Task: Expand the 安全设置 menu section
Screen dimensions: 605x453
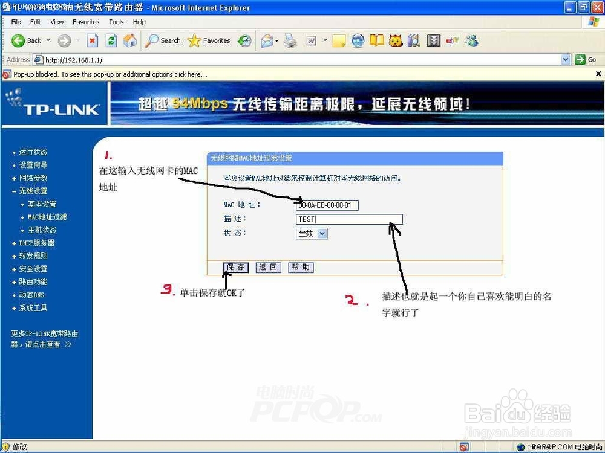Action: coord(15,269)
